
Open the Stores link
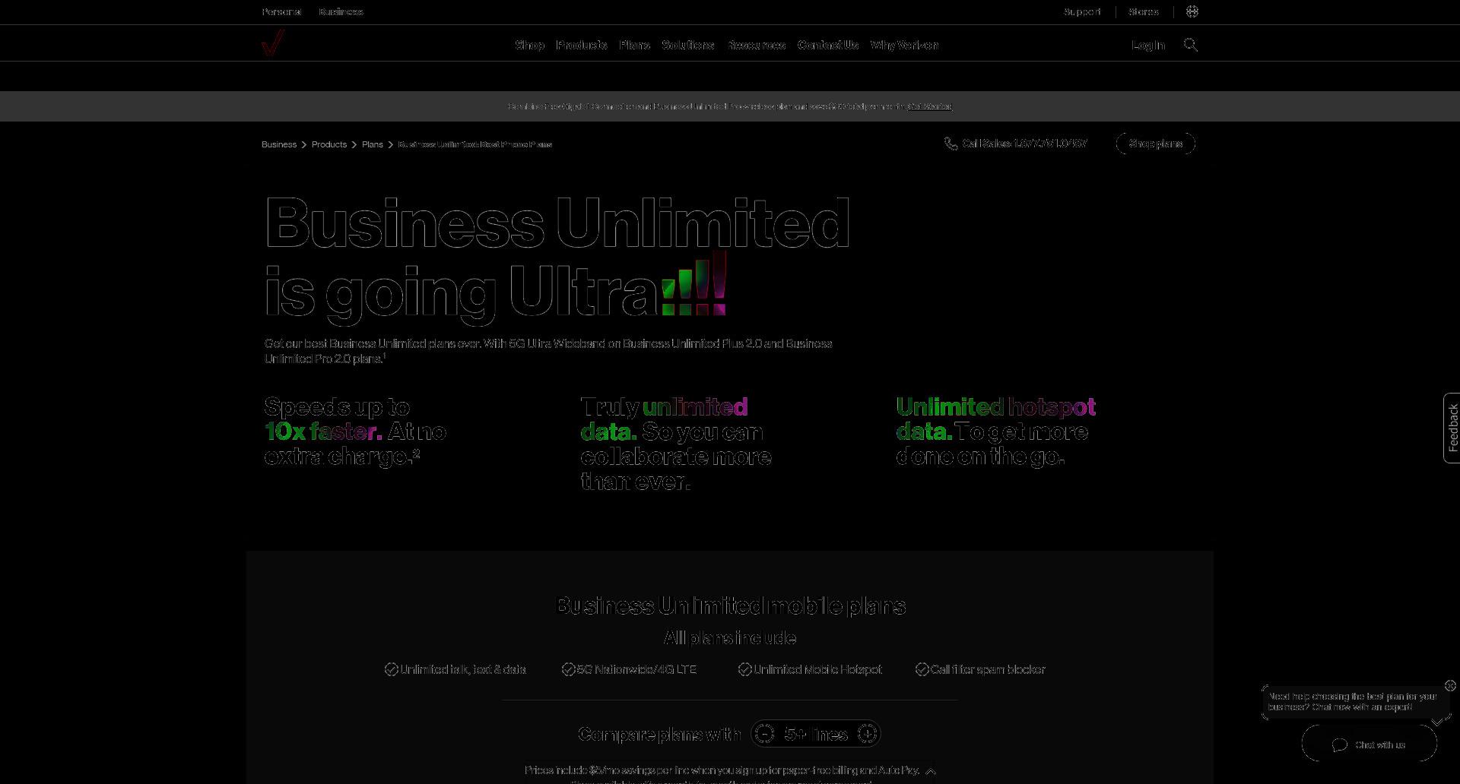(x=1144, y=11)
